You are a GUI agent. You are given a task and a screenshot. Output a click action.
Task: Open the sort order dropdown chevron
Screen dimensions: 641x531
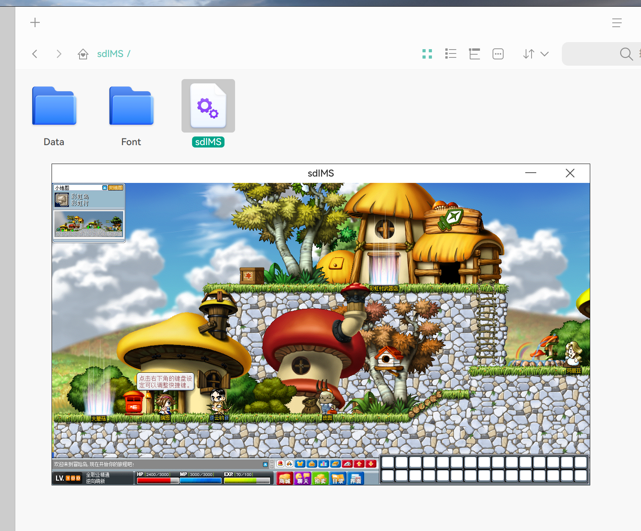coord(545,54)
